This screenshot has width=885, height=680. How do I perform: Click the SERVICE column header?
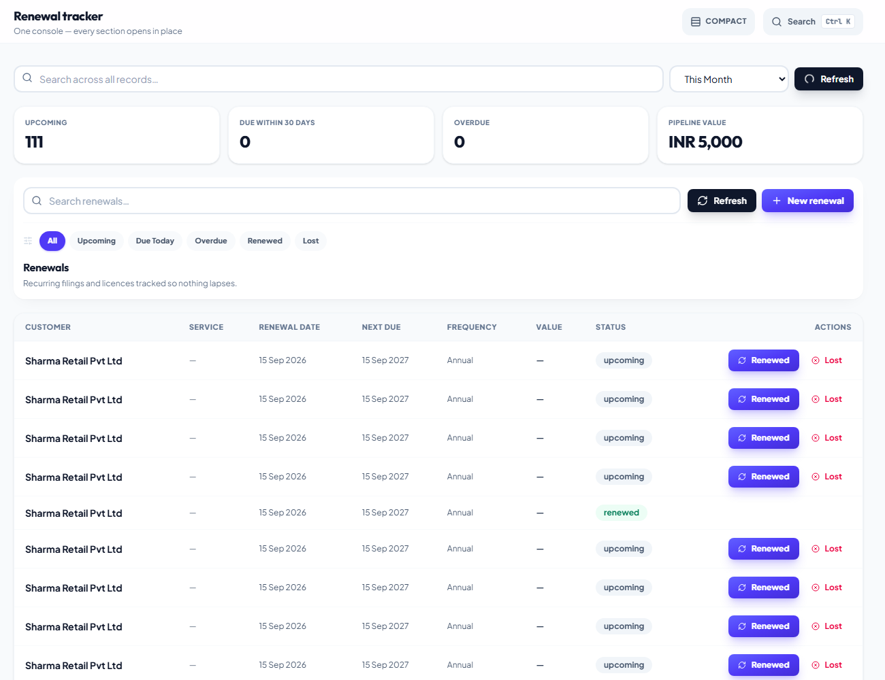pyautogui.click(x=206, y=327)
